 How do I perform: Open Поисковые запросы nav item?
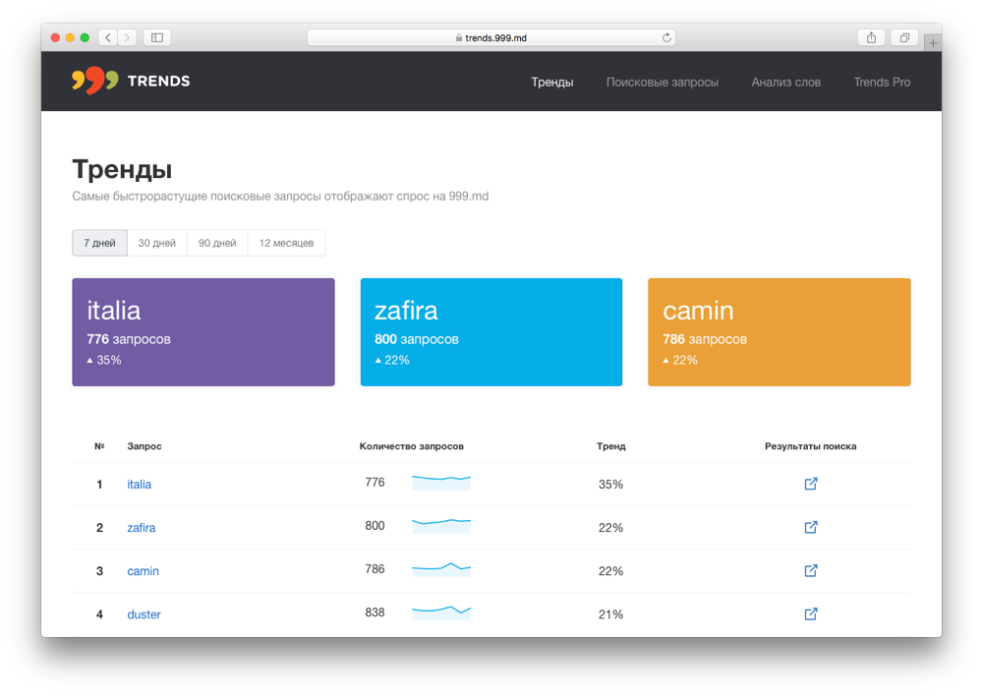662,83
